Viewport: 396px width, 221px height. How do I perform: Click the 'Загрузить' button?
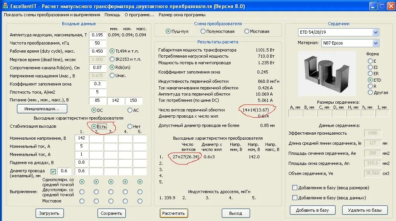point(50,213)
